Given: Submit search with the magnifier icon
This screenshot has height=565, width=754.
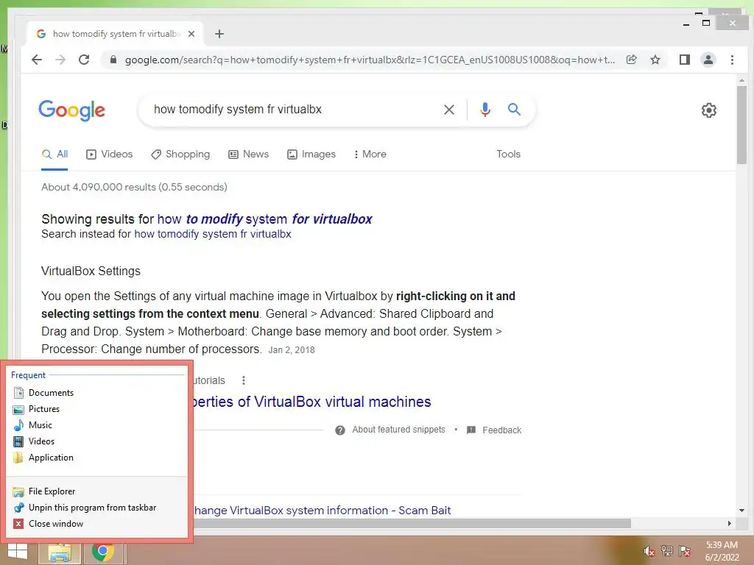Looking at the screenshot, I should [514, 110].
